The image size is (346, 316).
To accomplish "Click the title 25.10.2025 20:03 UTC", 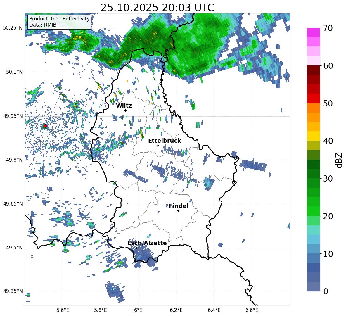I will point(157,8).
